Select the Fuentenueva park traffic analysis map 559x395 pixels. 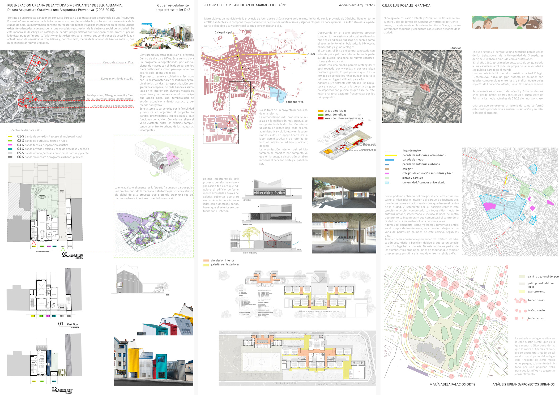(446, 322)
